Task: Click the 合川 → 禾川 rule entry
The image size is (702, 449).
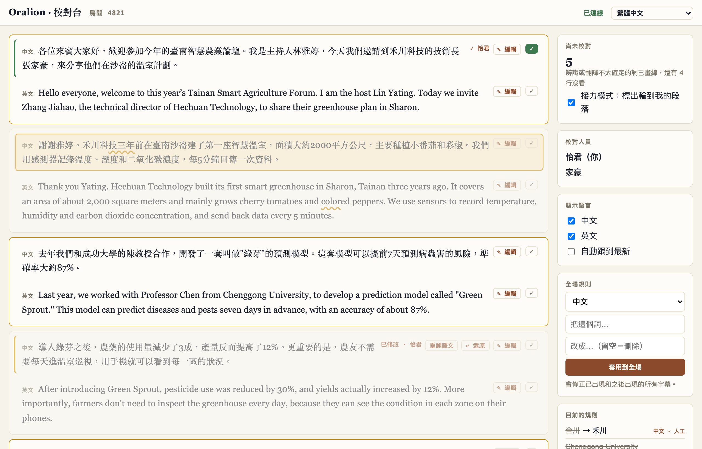Action: (625, 431)
